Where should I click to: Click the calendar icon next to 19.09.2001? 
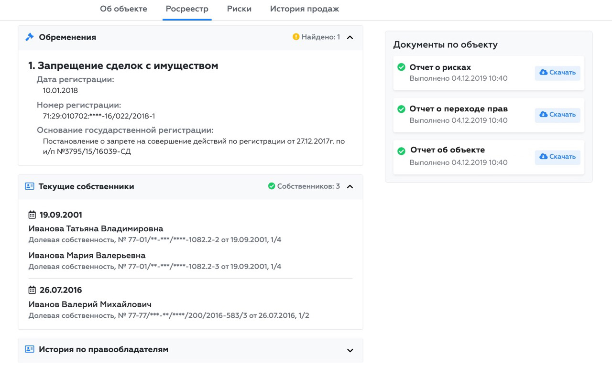(33, 215)
